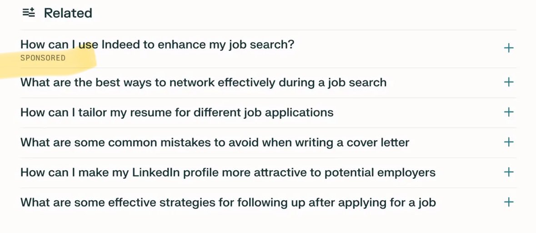The height and width of the screenshot is (233, 536).
Task: Open the common cover letter mistakes question
Action: tap(215, 142)
